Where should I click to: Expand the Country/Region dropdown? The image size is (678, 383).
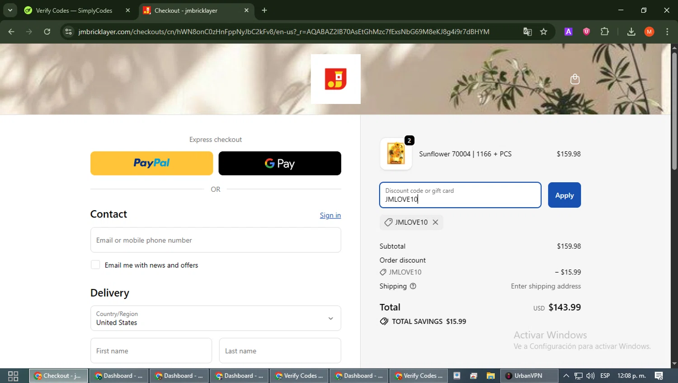pos(216,318)
